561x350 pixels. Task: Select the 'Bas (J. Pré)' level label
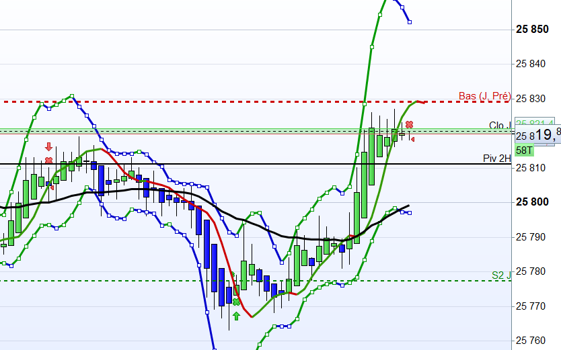coord(485,96)
